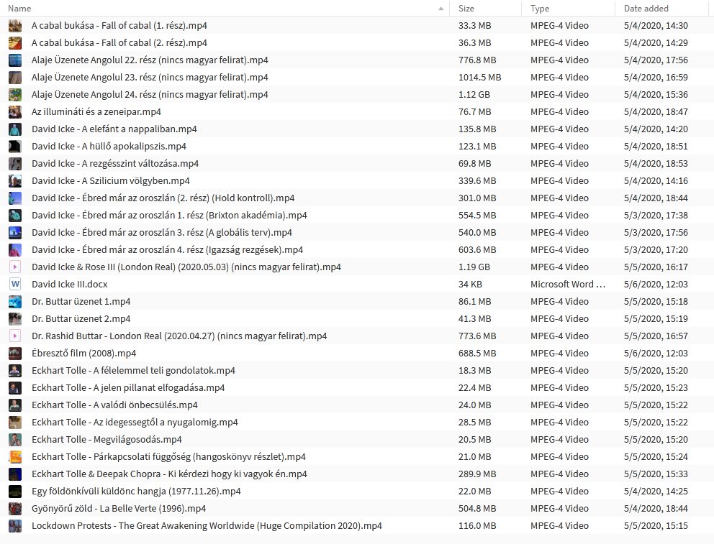This screenshot has width=714, height=544.
Task: Sort by the Date added column header
Action: (646, 8)
